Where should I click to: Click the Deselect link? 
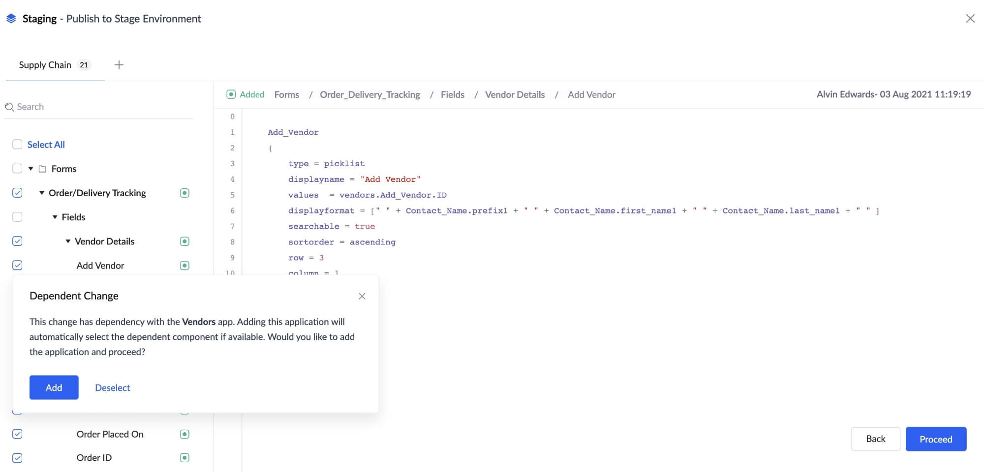pyautogui.click(x=112, y=388)
